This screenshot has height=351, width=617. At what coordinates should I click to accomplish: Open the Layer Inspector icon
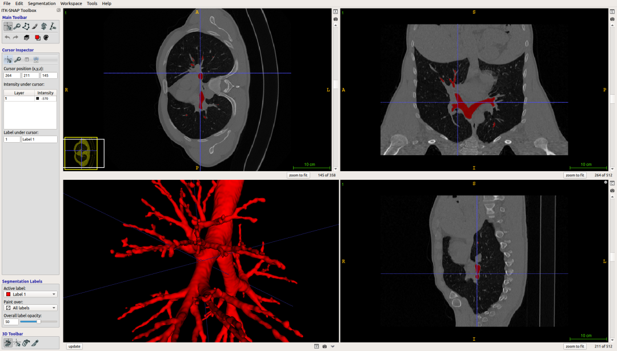coord(26,38)
